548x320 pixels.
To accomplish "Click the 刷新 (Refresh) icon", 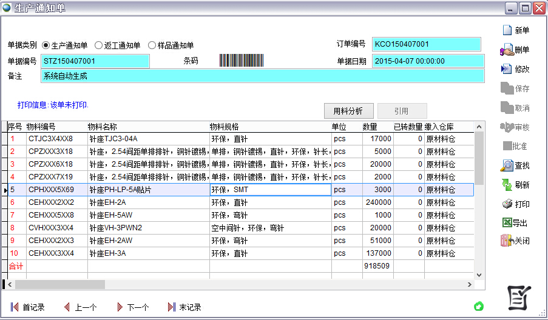I will pyautogui.click(x=507, y=185).
